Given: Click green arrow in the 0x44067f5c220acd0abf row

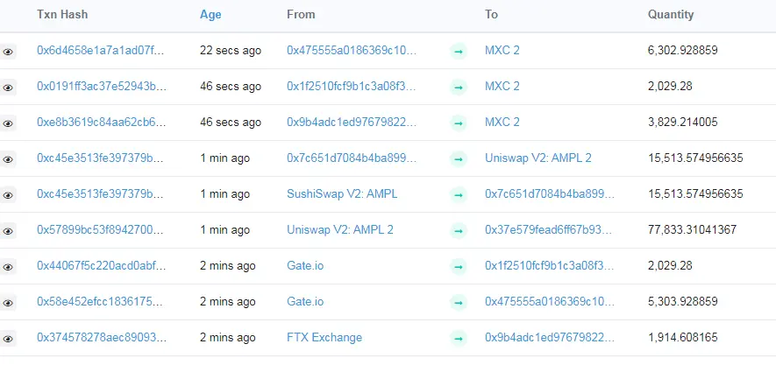Looking at the screenshot, I should click(x=459, y=267).
